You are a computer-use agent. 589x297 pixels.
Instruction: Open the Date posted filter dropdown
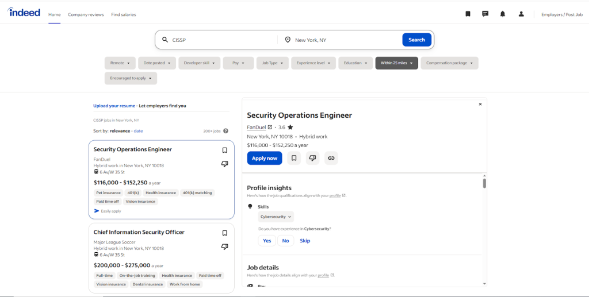pos(156,63)
